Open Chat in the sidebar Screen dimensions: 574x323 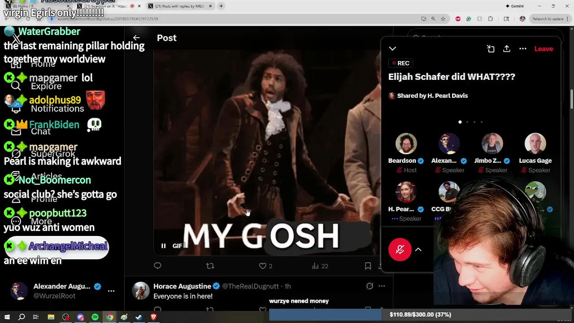tap(31, 131)
